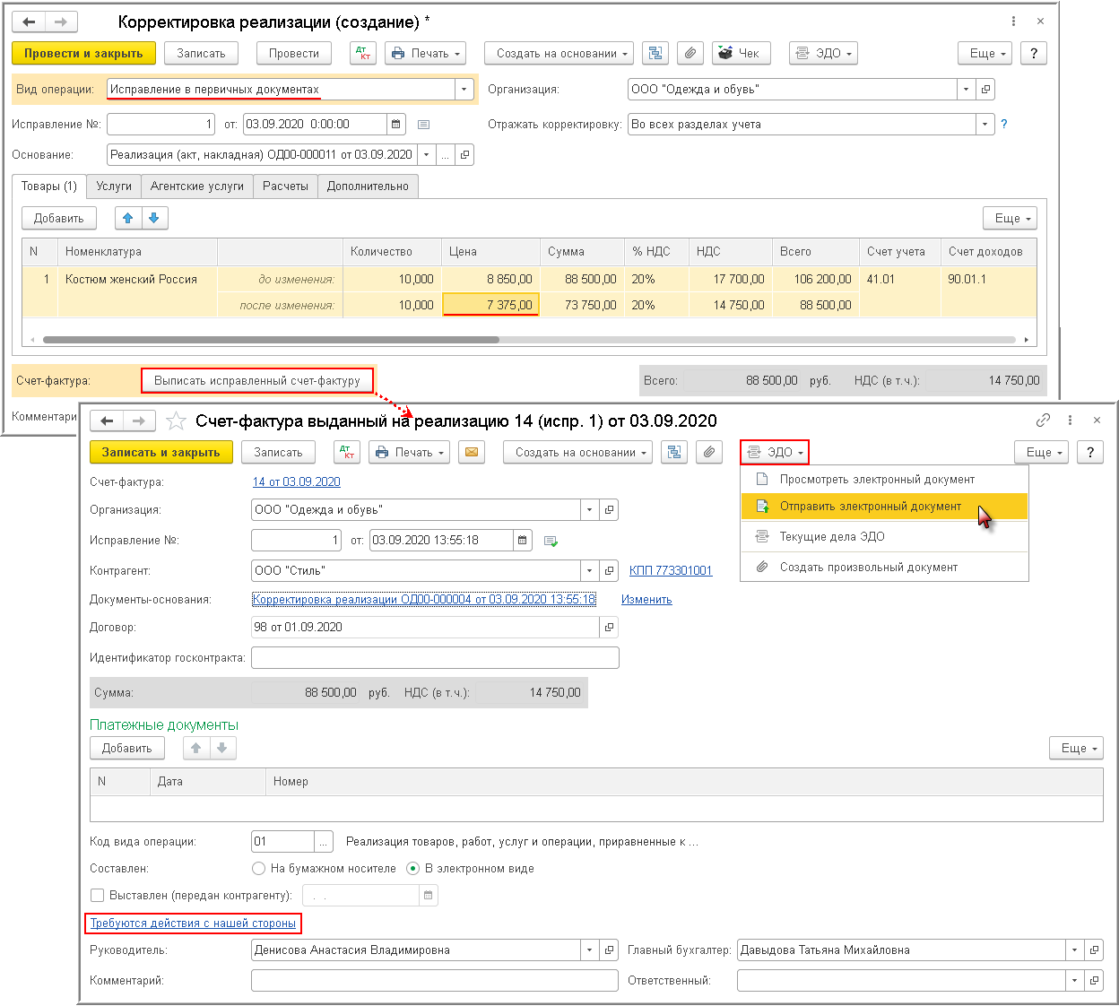This screenshot has width=1119, height=1006.
Task: Open Организация card icon in Корректировка window
Action: pyautogui.click(x=985, y=90)
